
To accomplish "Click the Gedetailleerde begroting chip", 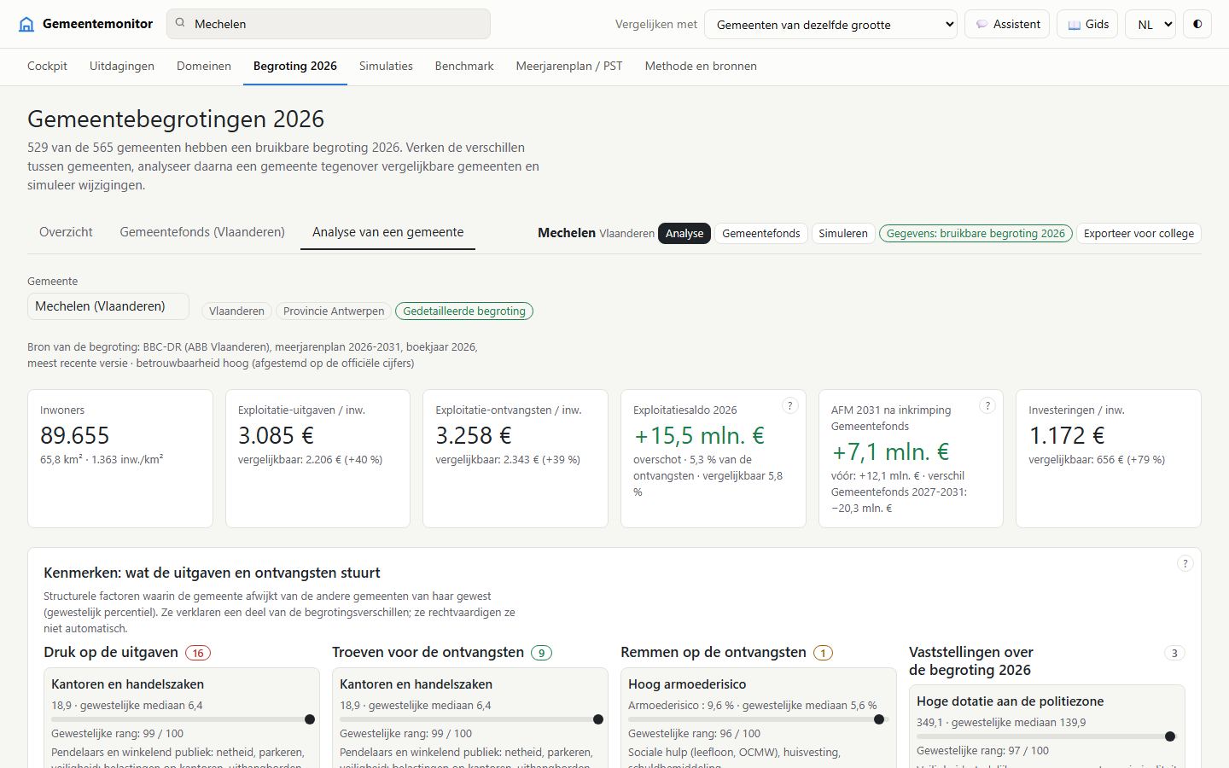I will pyautogui.click(x=464, y=311).
